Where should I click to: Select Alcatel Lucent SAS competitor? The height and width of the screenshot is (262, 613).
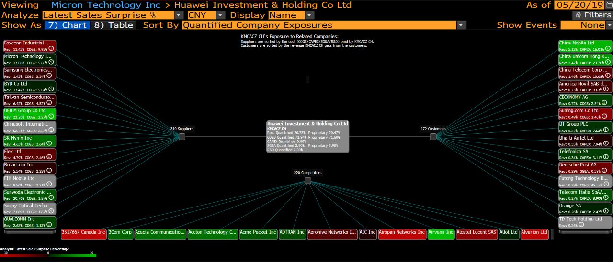[477, 234]
